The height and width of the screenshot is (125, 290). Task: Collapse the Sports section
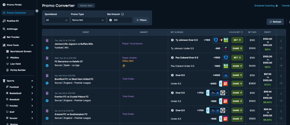(32, 81)
